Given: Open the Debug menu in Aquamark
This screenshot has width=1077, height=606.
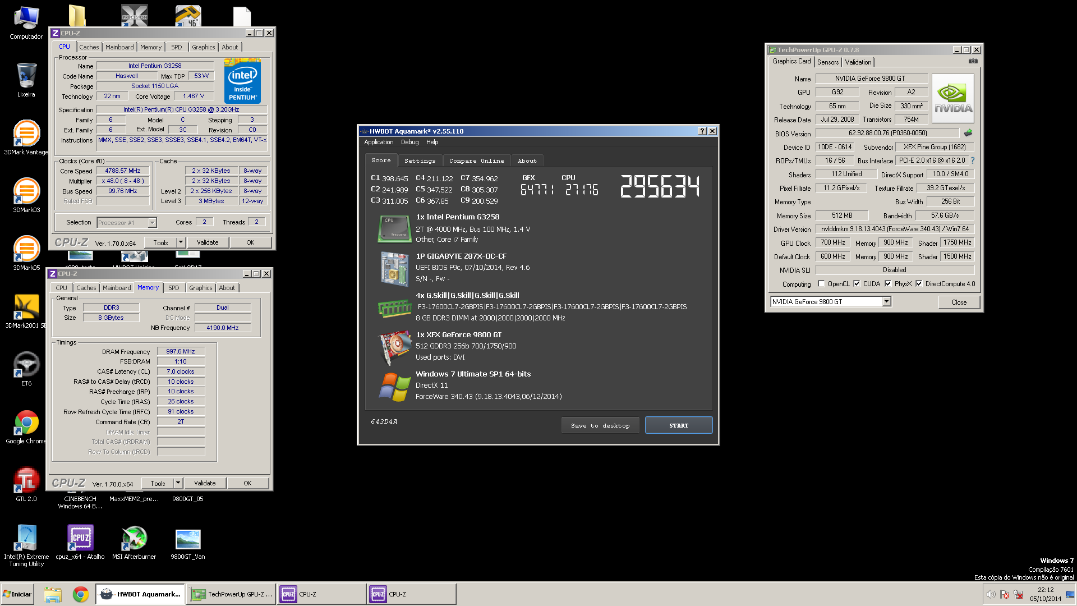Looking at the screenshot, I should (409, 142).
